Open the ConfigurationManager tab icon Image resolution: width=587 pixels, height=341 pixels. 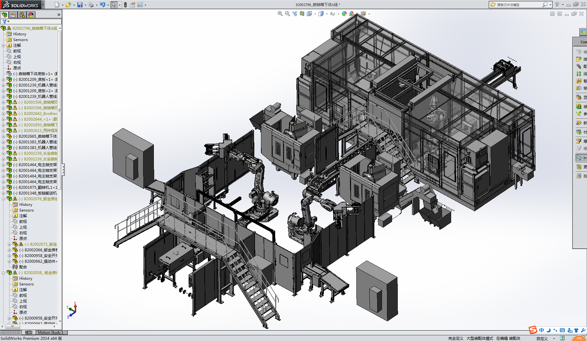pyautogui.click(x=22, y=15)
